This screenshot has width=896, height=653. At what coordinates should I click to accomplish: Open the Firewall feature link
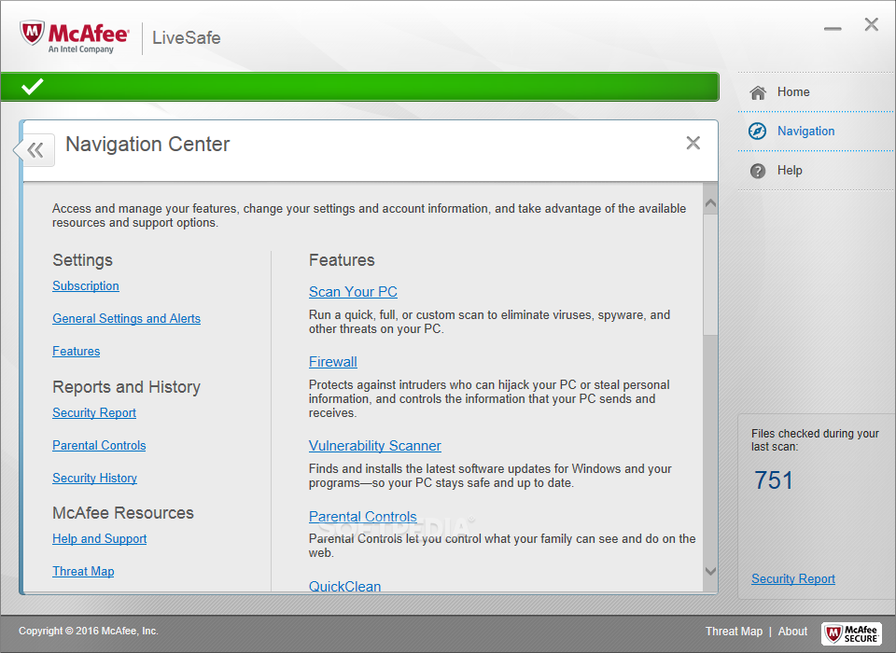pyautogui.click(x=333, y=362)
